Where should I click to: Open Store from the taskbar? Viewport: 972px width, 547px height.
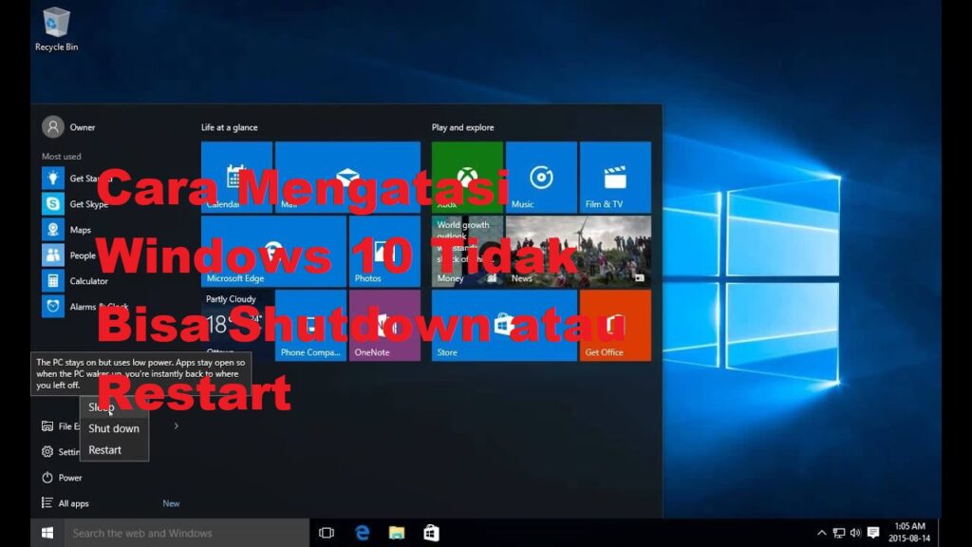click(x=432, y=533)
